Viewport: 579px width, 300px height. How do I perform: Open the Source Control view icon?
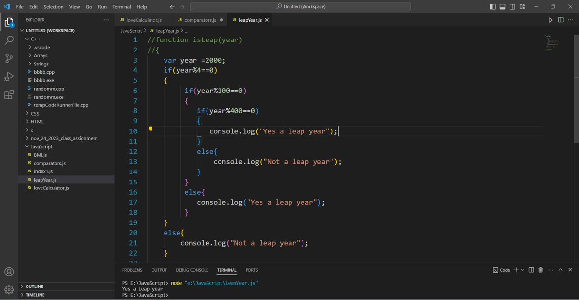click(x=9, y=58)
